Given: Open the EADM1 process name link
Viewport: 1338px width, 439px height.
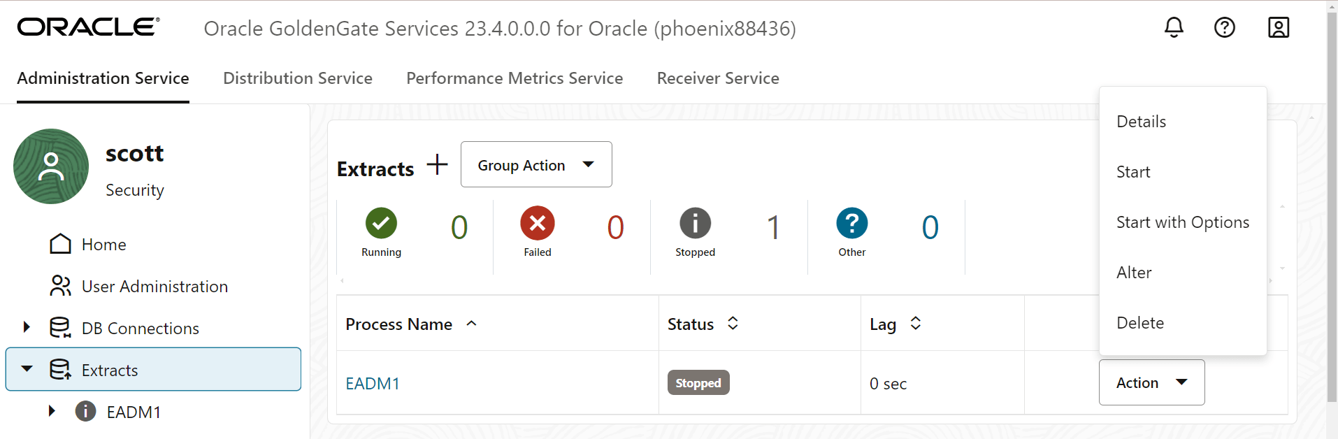Looking at the screenshot, I should [x=373, y=384].
